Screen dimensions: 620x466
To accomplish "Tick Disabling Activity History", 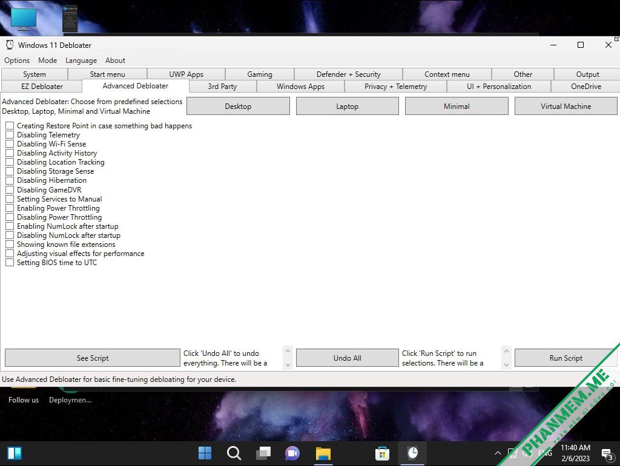I will [x=10, y=153].
